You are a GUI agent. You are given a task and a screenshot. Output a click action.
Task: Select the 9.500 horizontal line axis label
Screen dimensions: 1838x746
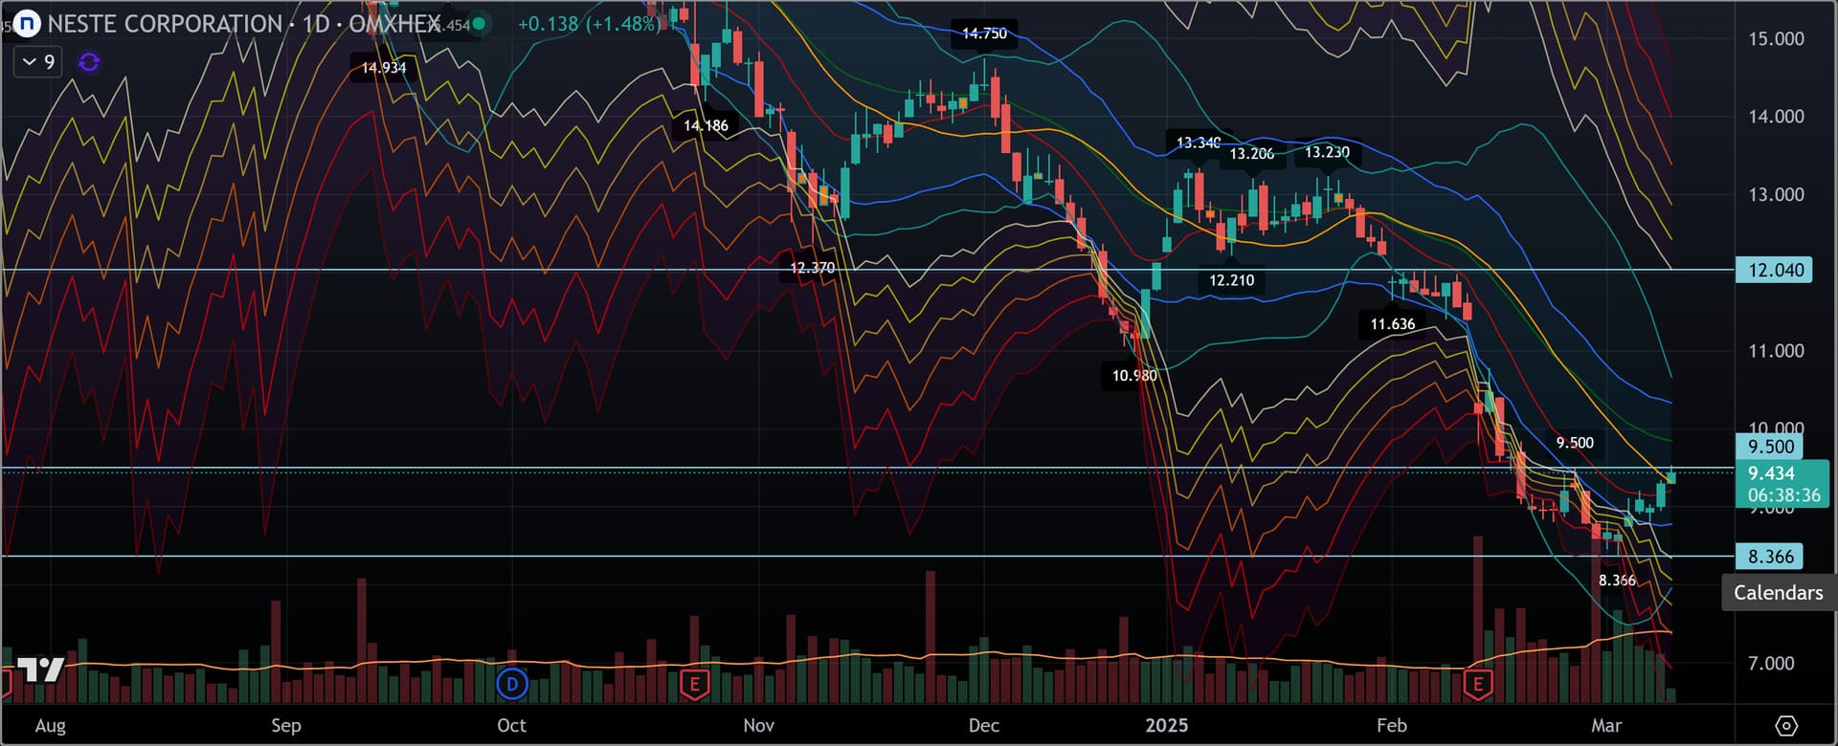click(1770, 447)
